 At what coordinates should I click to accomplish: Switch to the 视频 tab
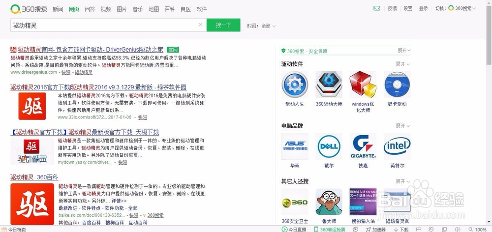point(106,9)
